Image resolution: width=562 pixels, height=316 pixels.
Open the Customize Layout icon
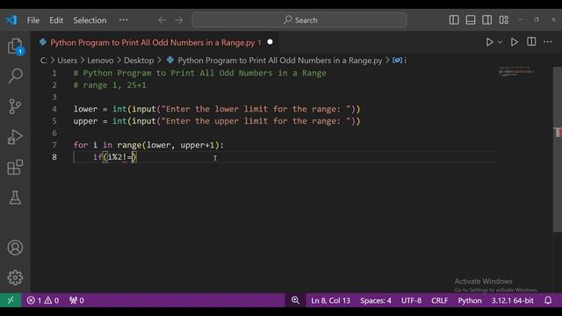[504, 20]
